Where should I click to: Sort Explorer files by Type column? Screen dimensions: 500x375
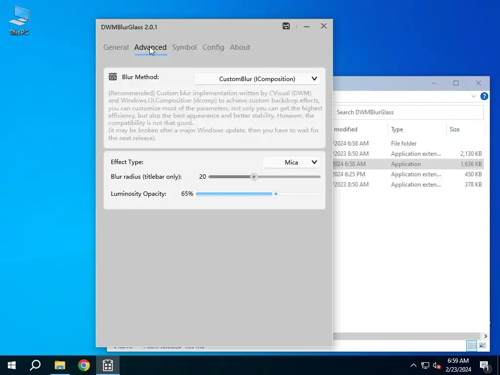click(417, 129)
